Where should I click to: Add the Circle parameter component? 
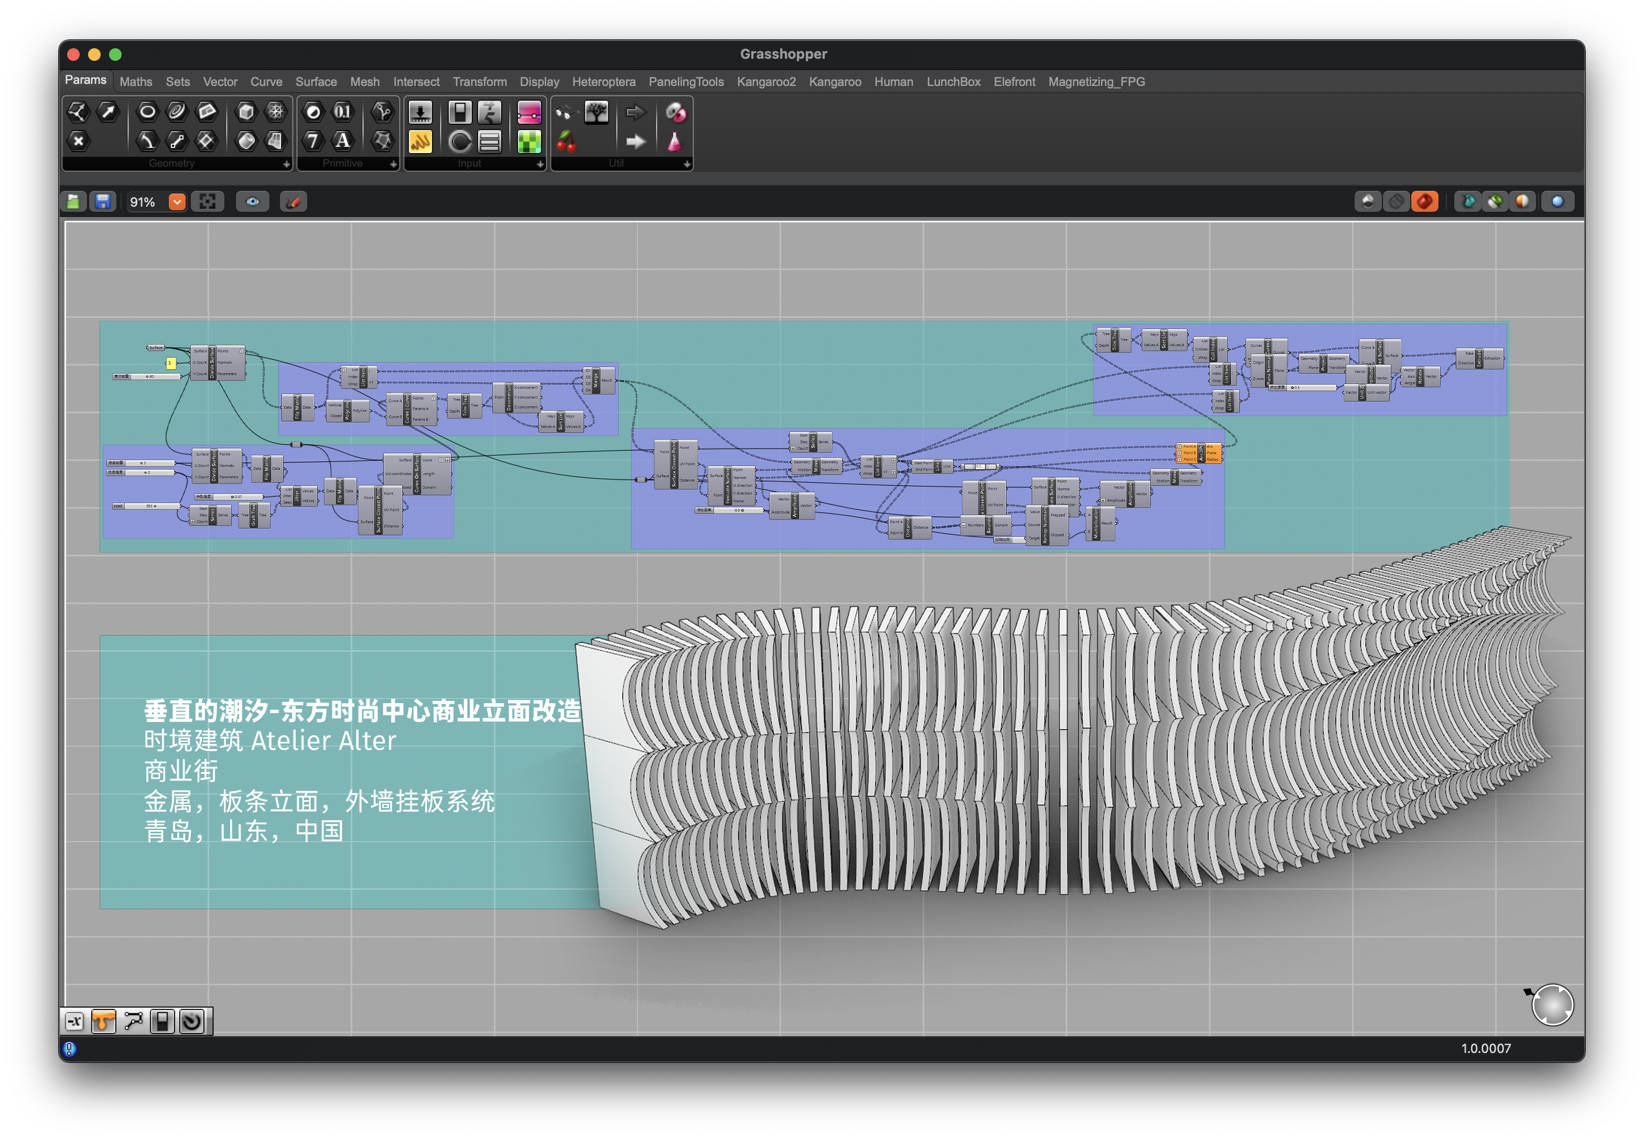147,111
